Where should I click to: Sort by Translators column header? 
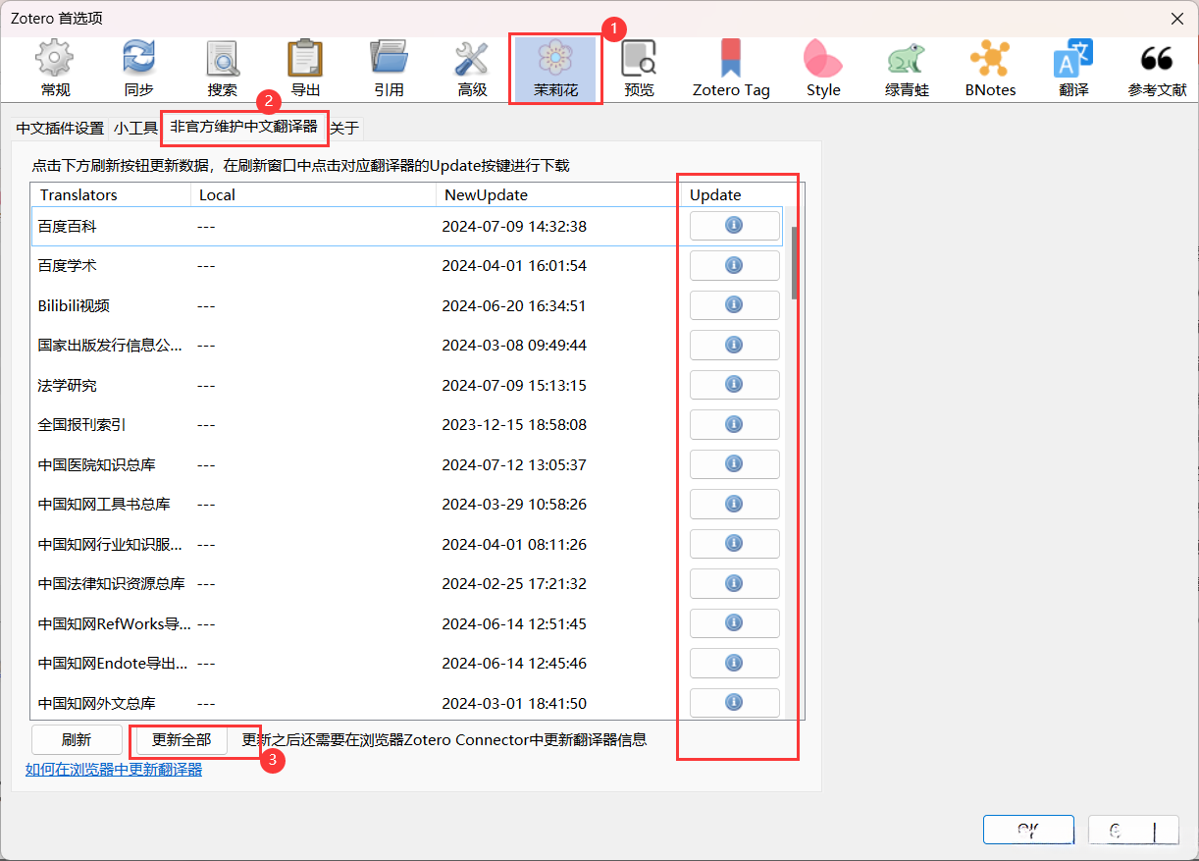pos(111,194)
